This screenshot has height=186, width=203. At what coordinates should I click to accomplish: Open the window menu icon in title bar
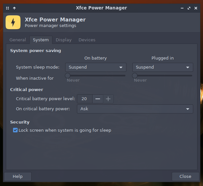click(7, 8)
